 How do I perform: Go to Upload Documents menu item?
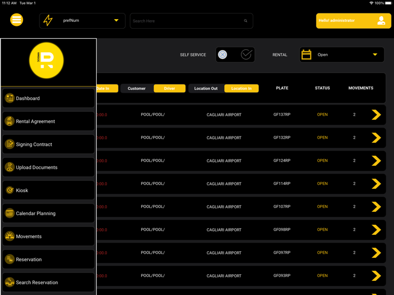coord(48,167)
